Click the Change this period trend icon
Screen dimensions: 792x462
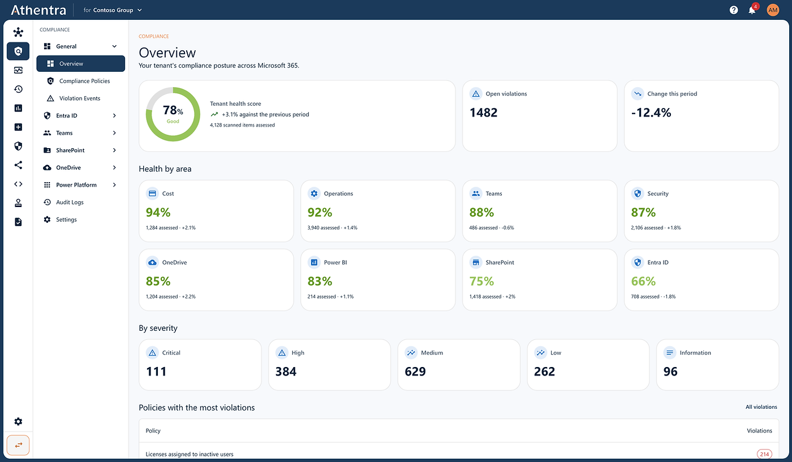coord(638,94)
